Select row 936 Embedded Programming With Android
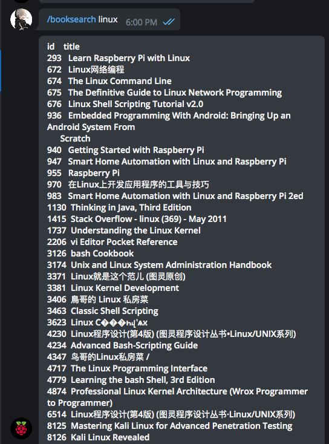Screen dimensions: 329x444 click(169, 127)
